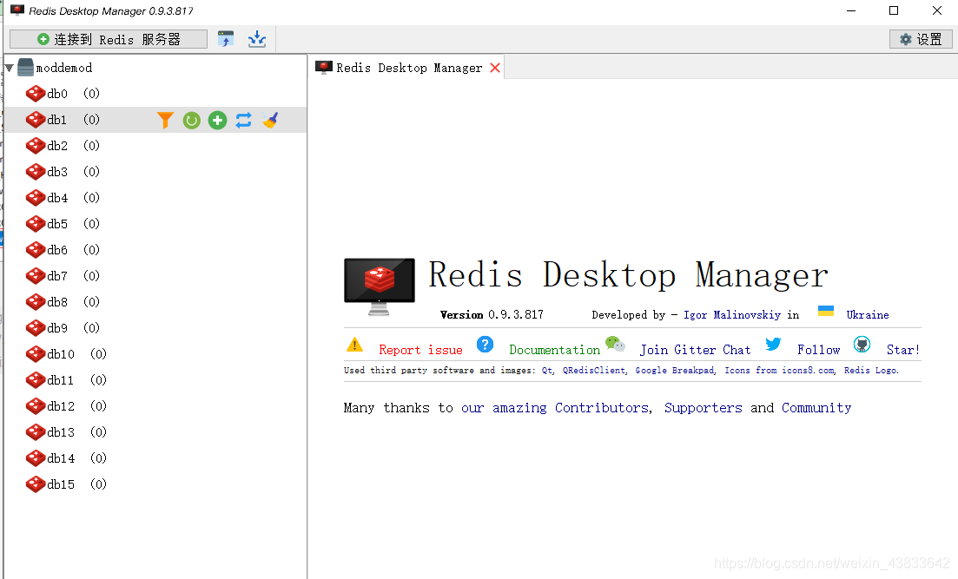Open the Google Breakpad link
Viewport: 958px width, 579px height.
pyautogui.click(x=675, y=370)
